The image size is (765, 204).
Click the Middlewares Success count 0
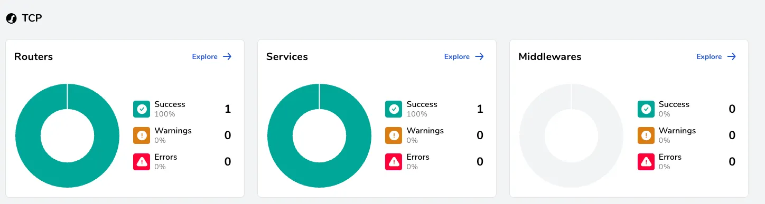click(x=732, y=109)
